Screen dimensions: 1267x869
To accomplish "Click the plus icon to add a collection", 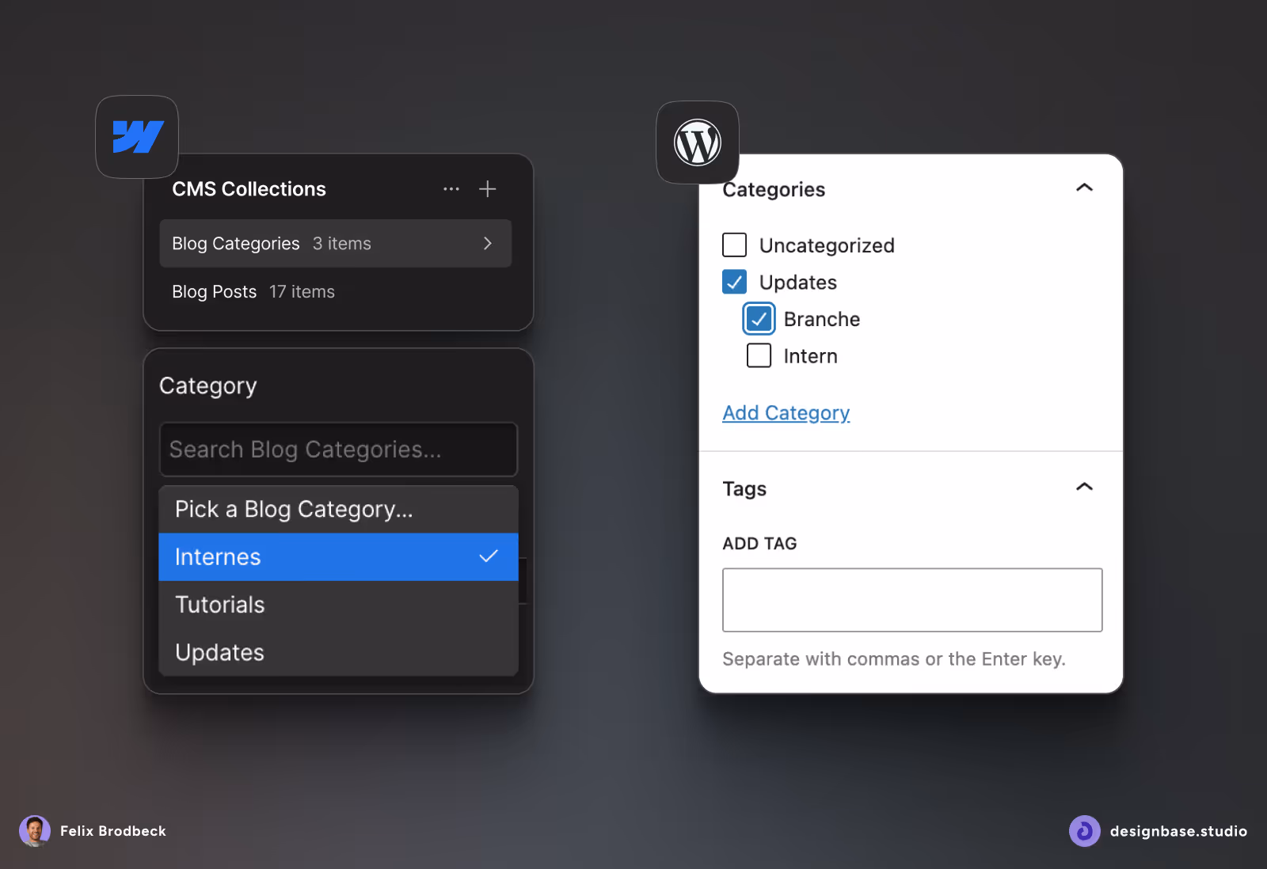I will point(488,189).
